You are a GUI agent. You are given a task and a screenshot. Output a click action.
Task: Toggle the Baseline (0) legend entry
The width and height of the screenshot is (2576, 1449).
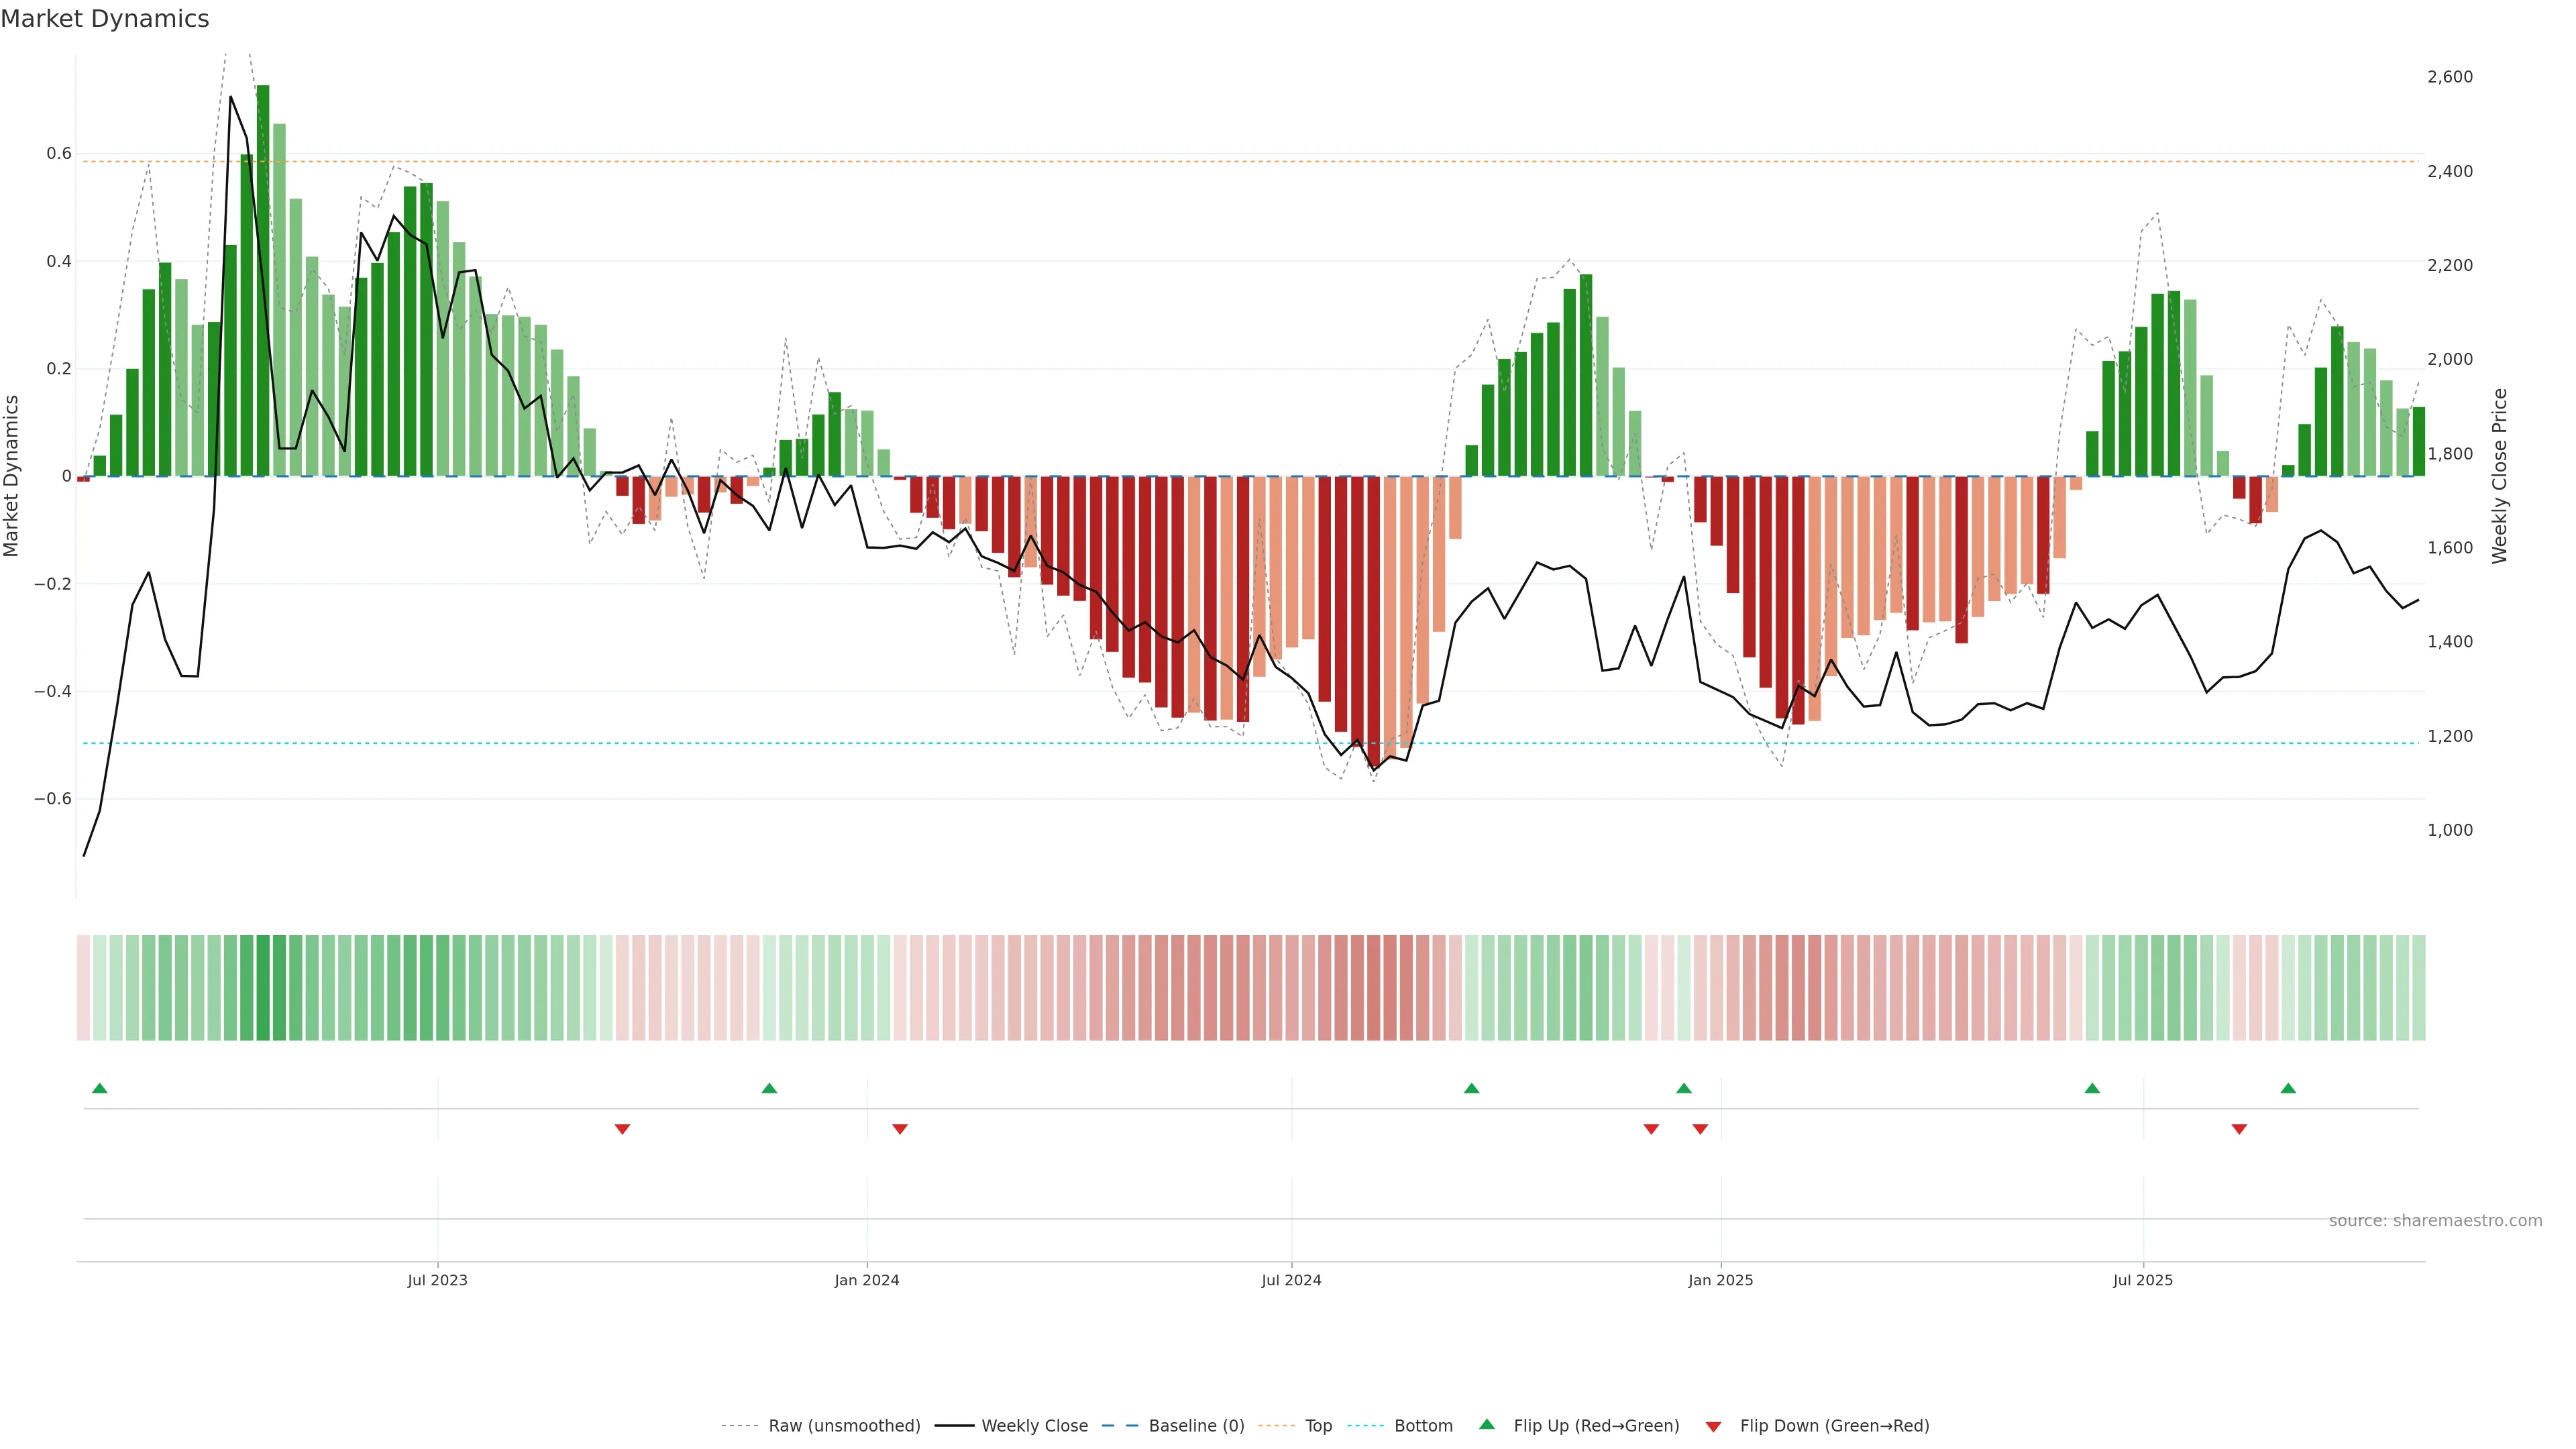tap(1196, 1426)
